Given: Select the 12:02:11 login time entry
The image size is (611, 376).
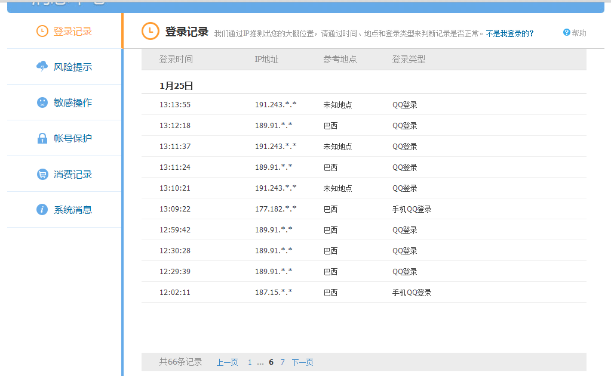Looking at the screenshot, I should (175, 293).
